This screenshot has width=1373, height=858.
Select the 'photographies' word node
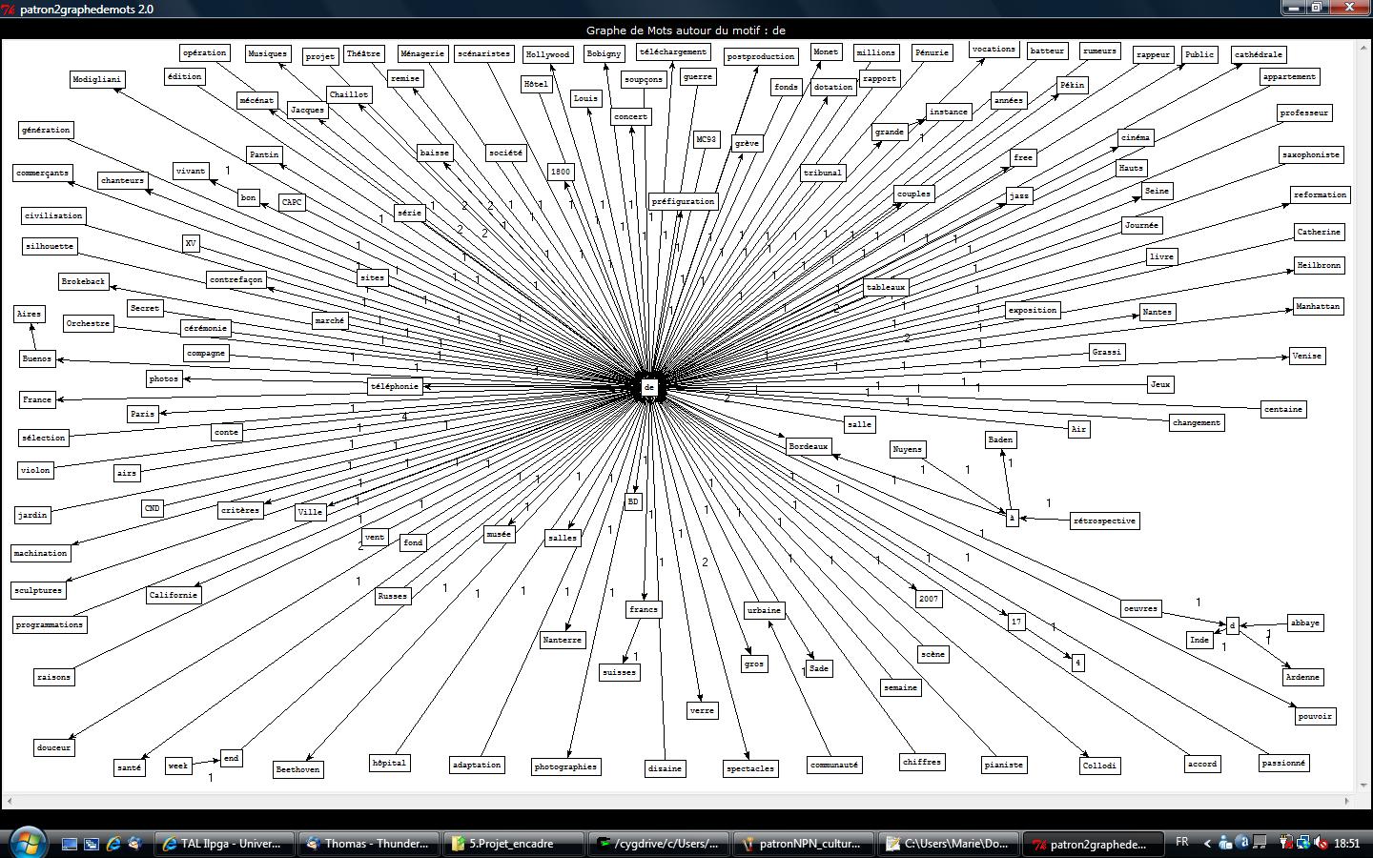click(x=565, y=767)
